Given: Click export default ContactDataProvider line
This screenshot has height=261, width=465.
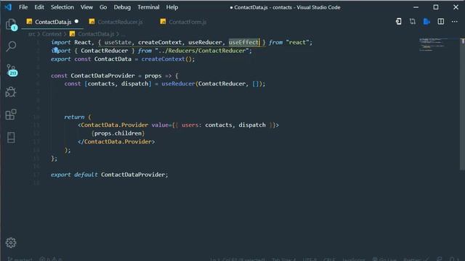Looking at the screenshot, I should [x=109, y=175].
